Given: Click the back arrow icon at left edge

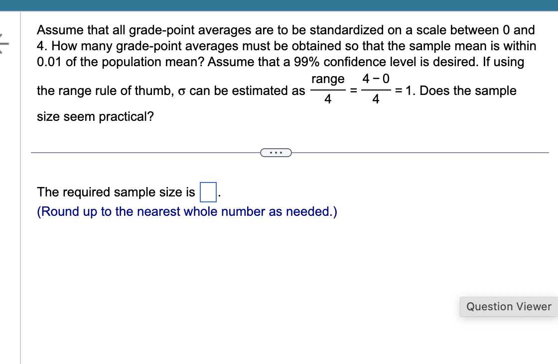Looking at the screenshot, I should coord(3,44).
